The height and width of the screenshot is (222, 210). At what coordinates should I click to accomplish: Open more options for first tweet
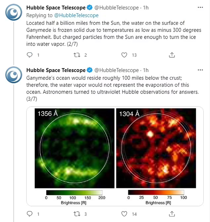tap(200, 8)
